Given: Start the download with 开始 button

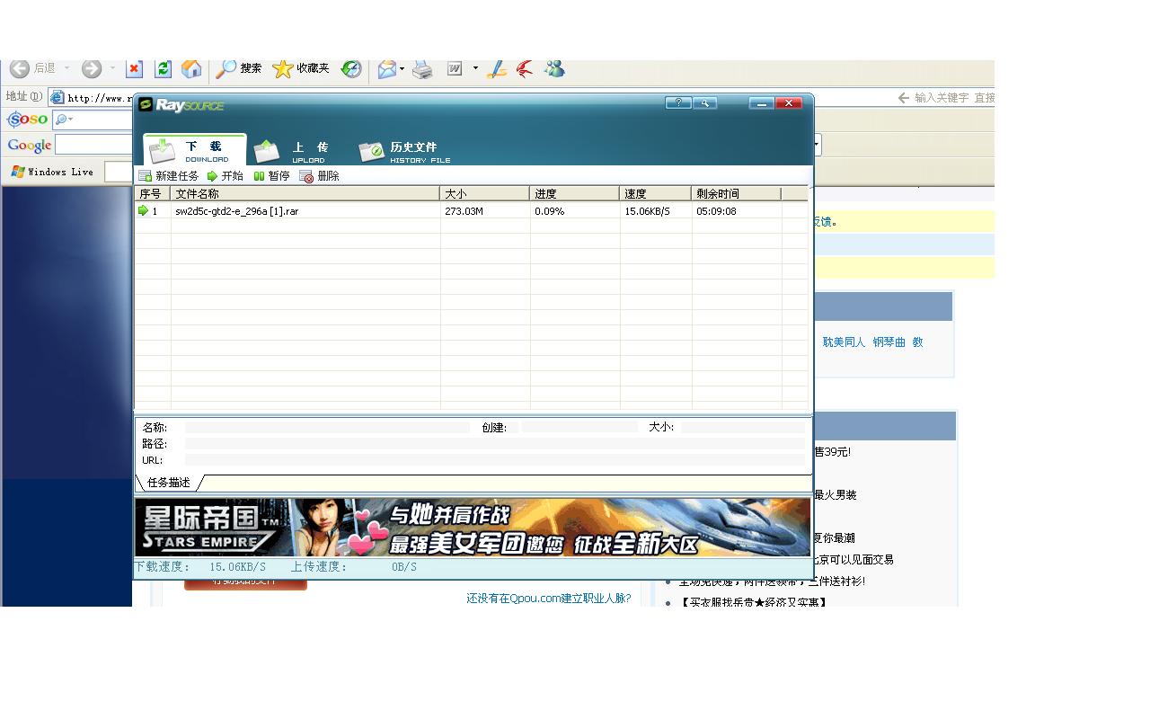Looking at the screenshot, I should (225, 176).
